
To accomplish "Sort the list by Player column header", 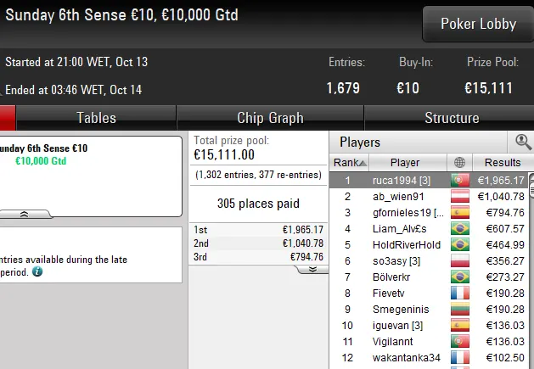I will point(405,162).
